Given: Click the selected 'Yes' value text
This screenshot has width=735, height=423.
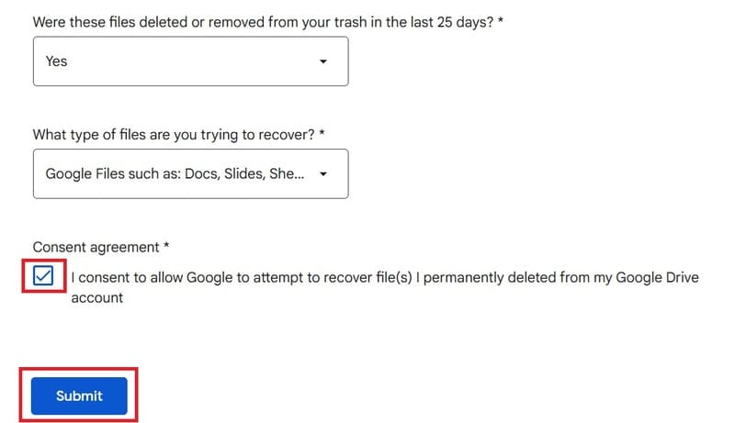Looking at the screenshot, I should click(x=56, y=61).
